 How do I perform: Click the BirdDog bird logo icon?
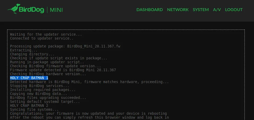pos(13,9)
